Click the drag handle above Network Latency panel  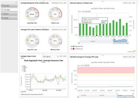point(103,2)
